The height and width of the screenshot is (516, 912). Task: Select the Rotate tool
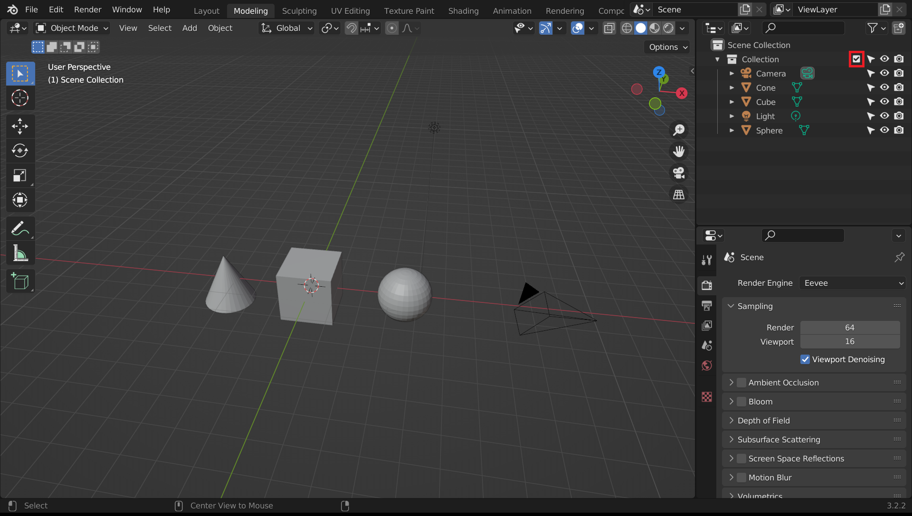20,151
